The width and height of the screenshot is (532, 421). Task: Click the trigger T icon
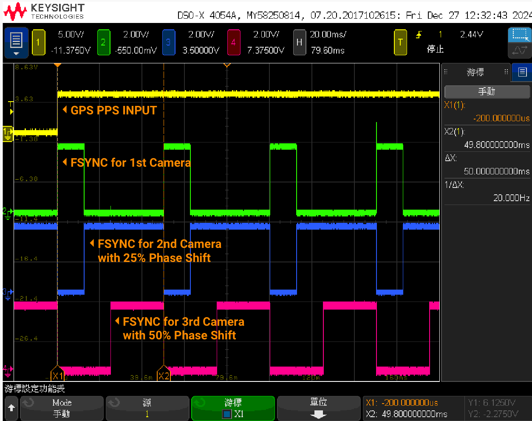(x=400, y=42)
